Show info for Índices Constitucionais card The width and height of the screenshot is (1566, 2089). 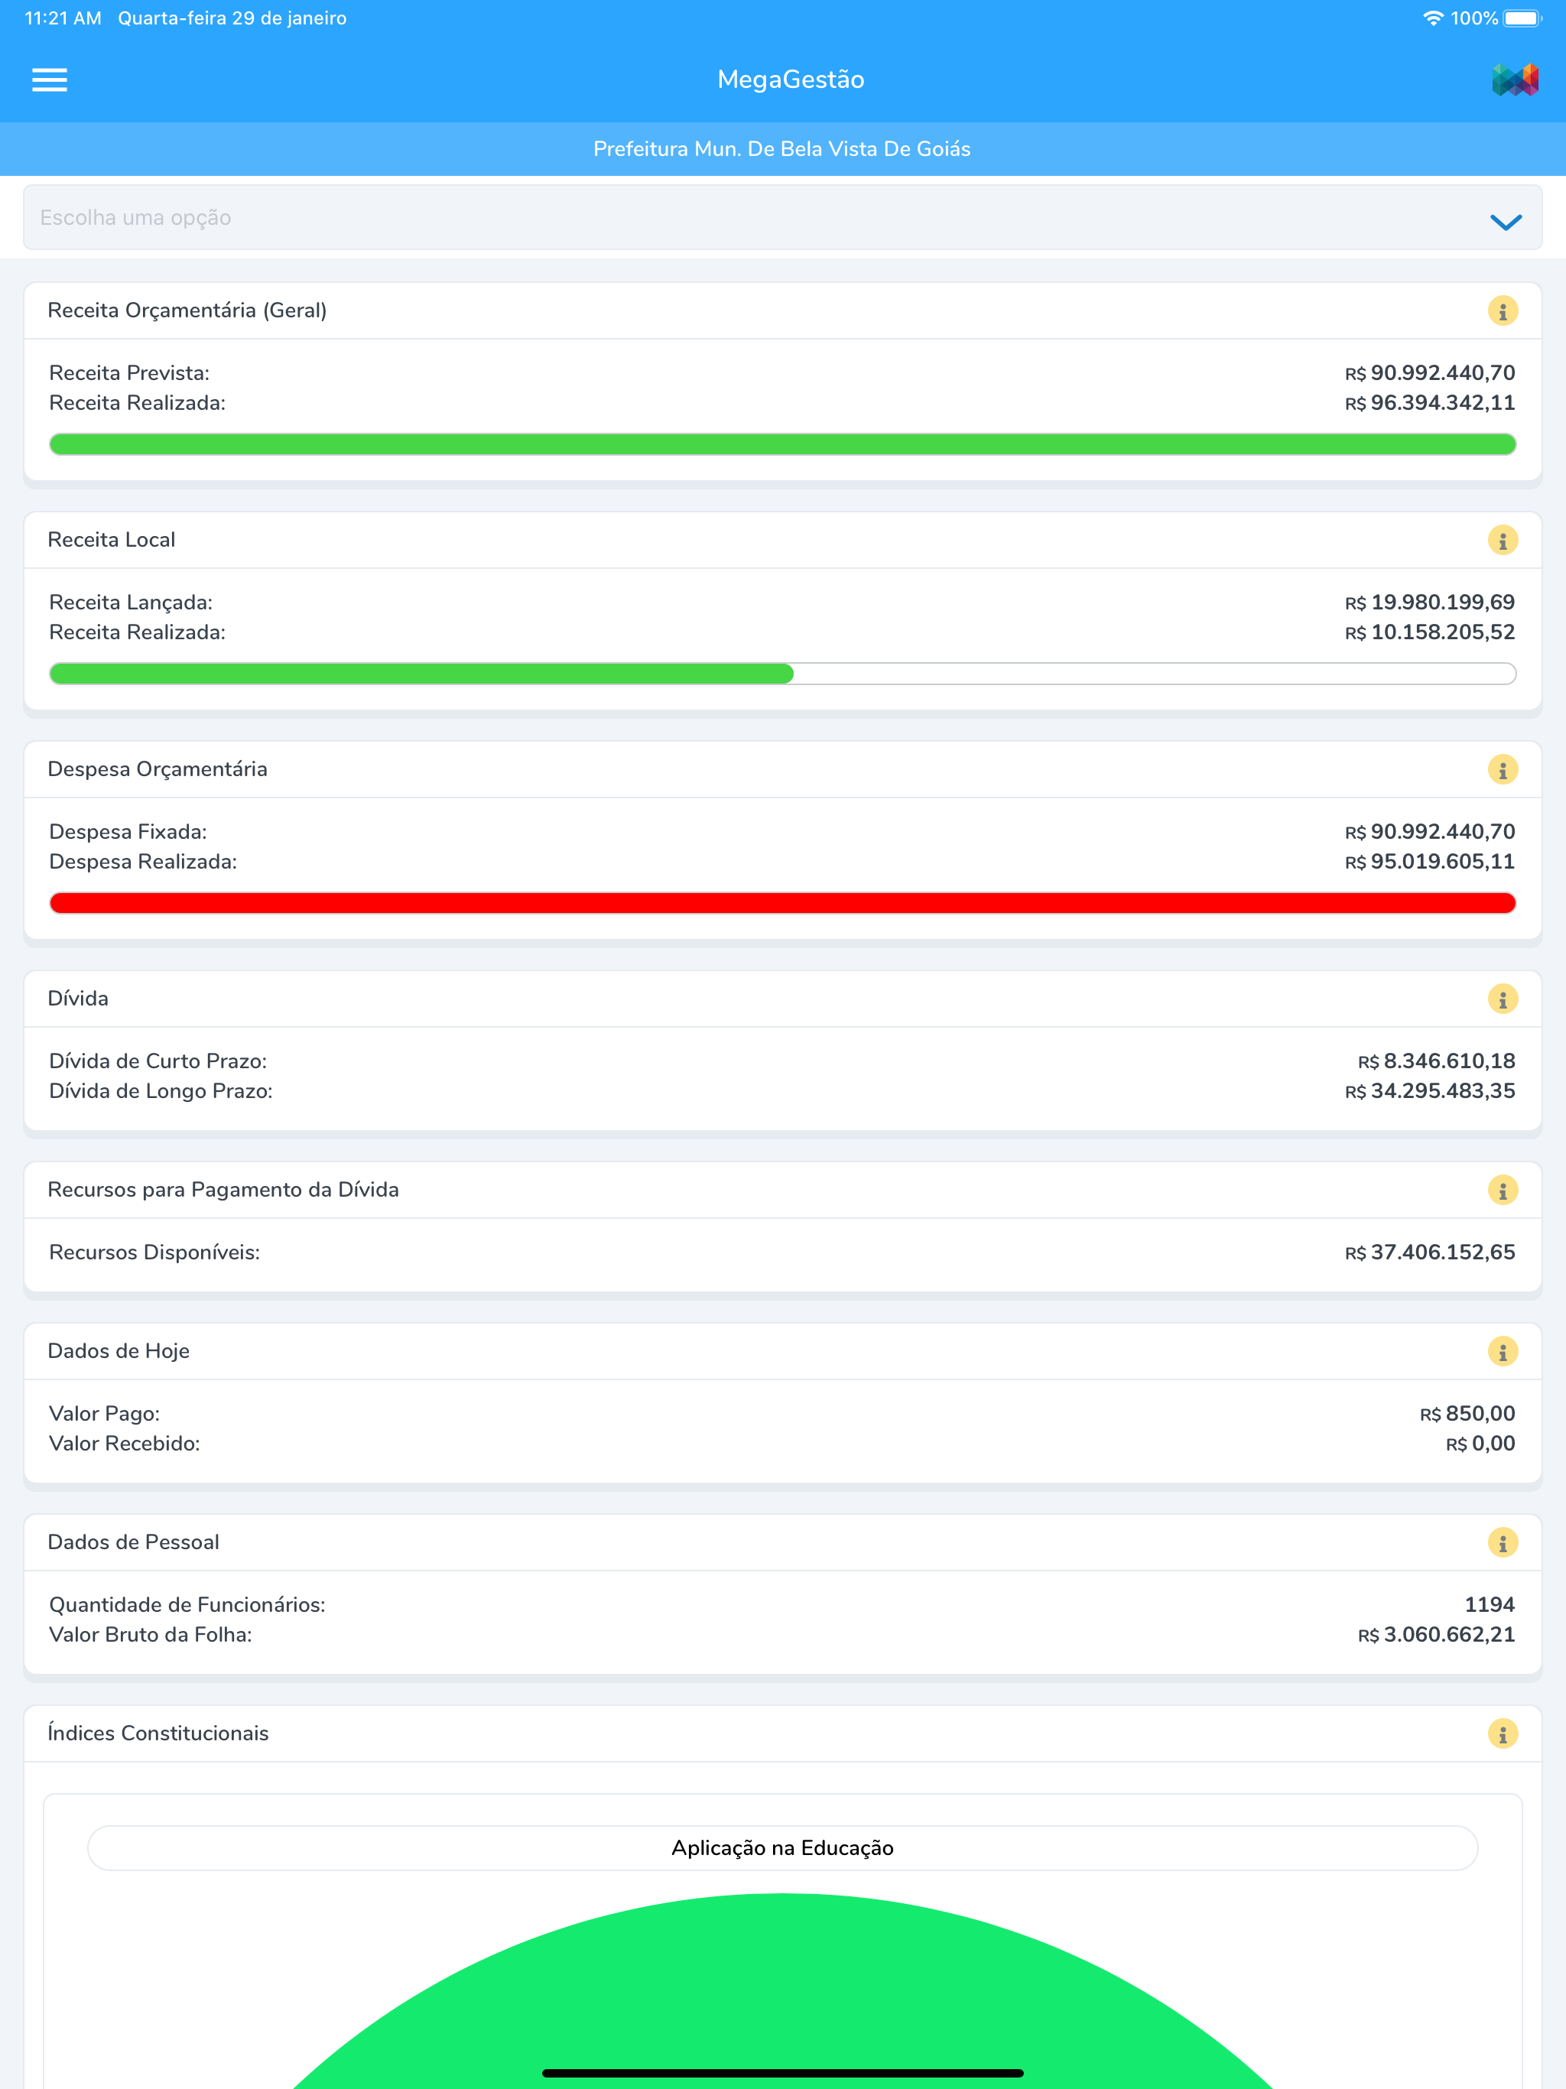pyautogui.click(x=1502, y=1734)
